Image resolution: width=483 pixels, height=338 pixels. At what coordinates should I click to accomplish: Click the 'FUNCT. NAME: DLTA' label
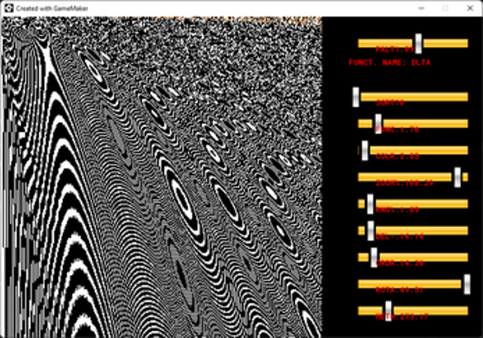[389, 62]
